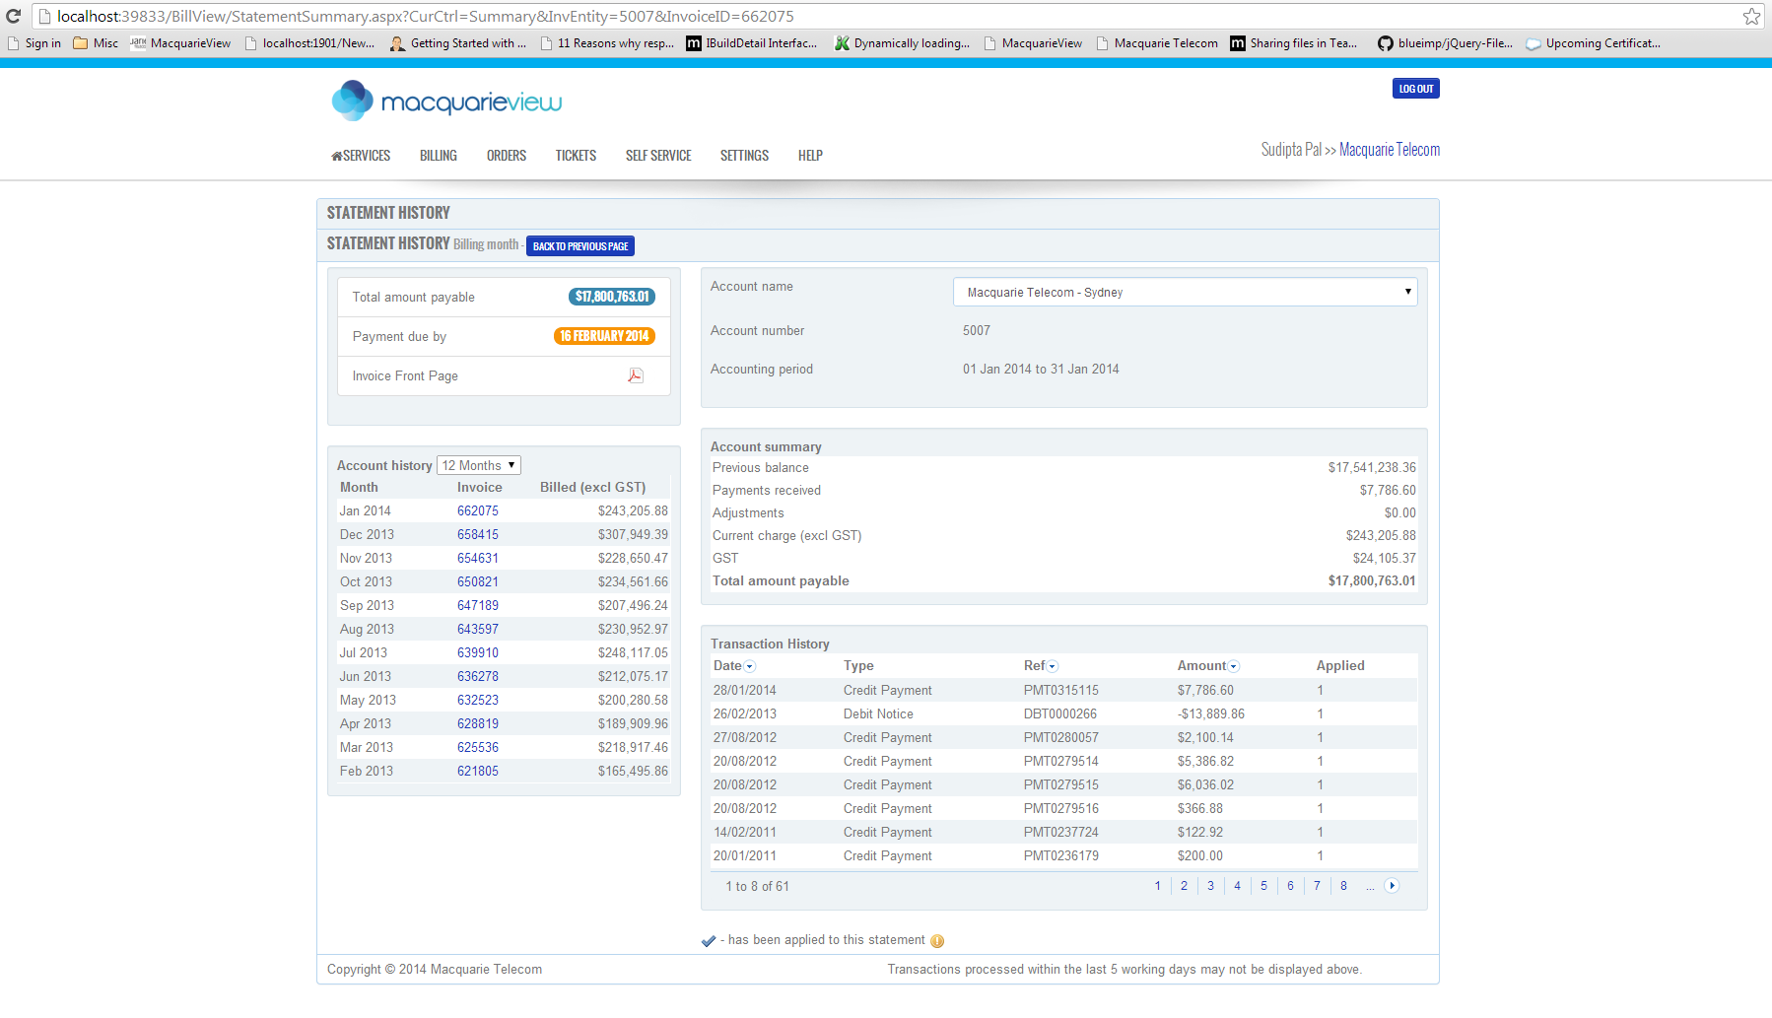Viewport: 1772px width, 1018px height.
Task: Sort transactions by Date column arrow
Action: tap(750, 667)
